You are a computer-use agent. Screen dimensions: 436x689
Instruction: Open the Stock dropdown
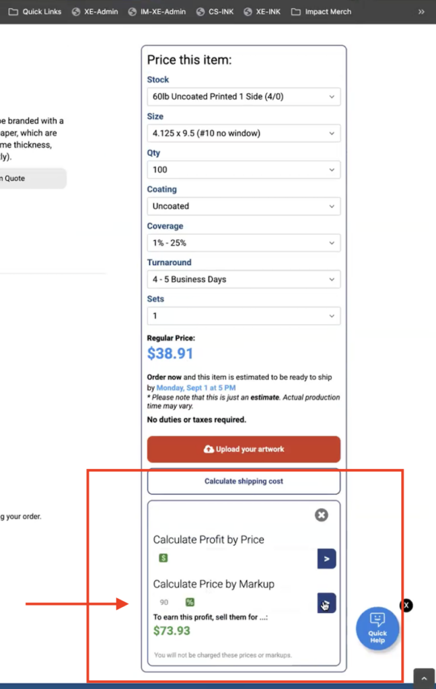click(x=244, y=97)
